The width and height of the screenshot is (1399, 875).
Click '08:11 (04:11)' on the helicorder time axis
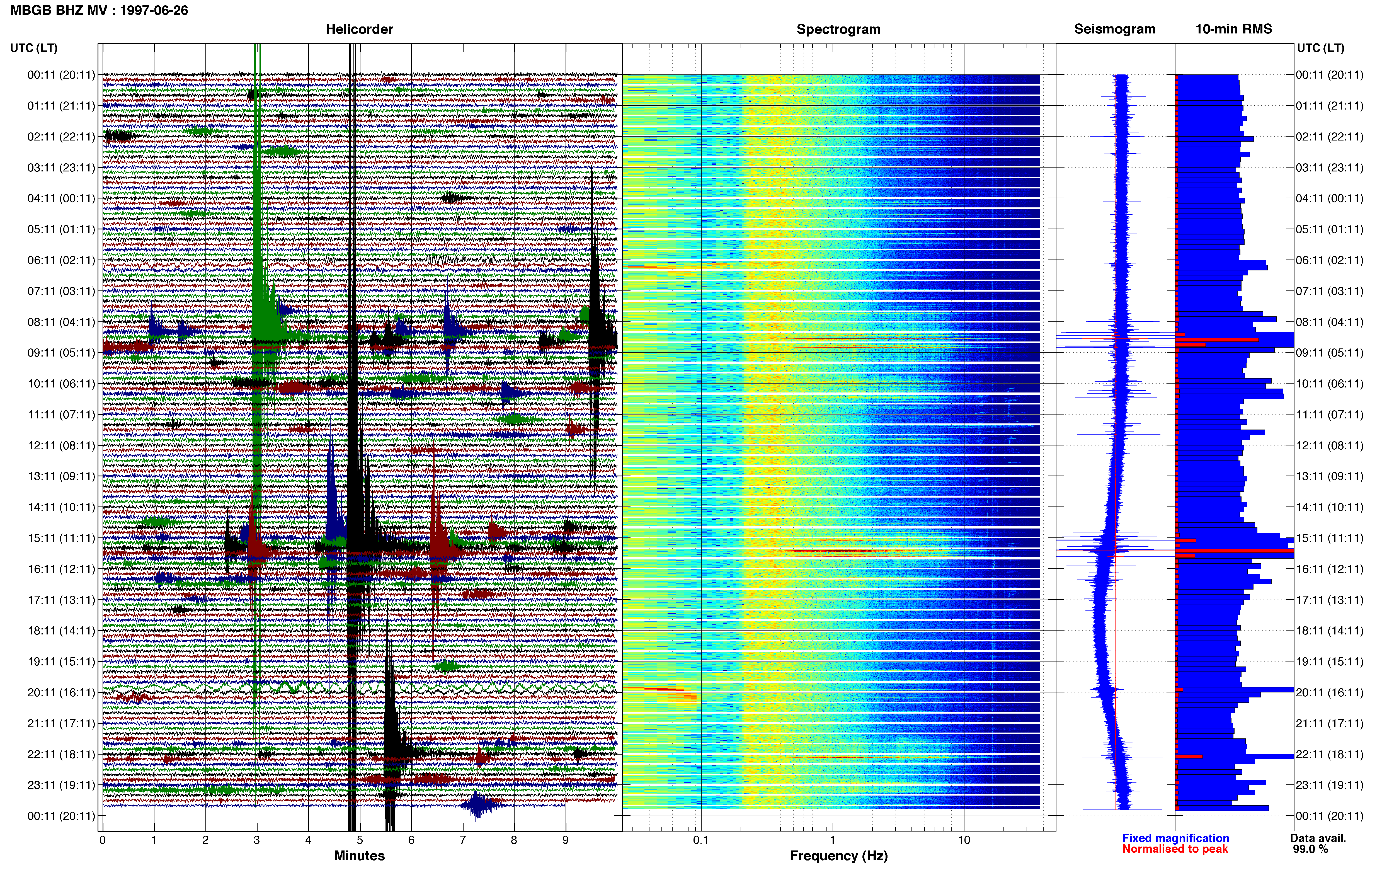click(61, 322)
